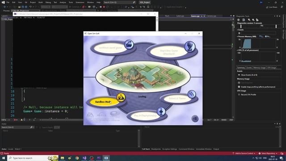The image size is (286, 161).
Task: Click the Restart debugging icon
Action: [x=107, y=7]
